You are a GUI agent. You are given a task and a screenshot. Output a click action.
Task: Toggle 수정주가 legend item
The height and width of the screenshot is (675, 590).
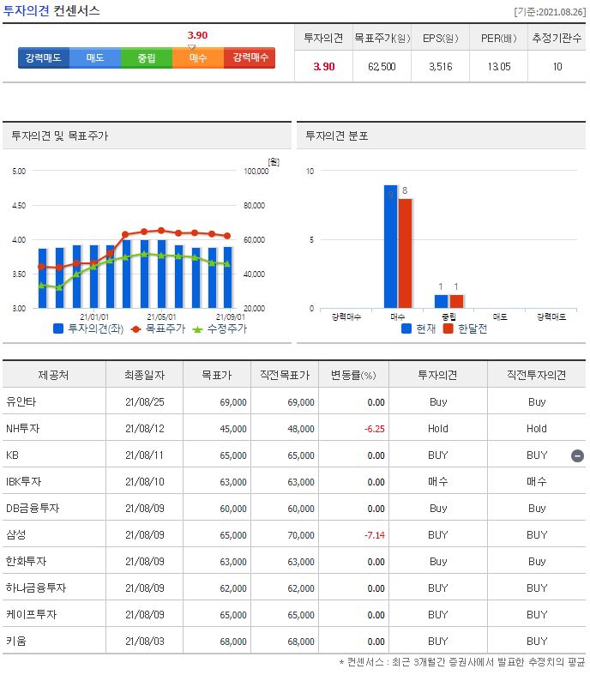coord(220,328)
